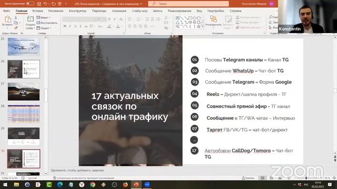This screenshot has width=337, height=189.
Task: Switch to Normal view in the status bar
Action: pos(262,178)
